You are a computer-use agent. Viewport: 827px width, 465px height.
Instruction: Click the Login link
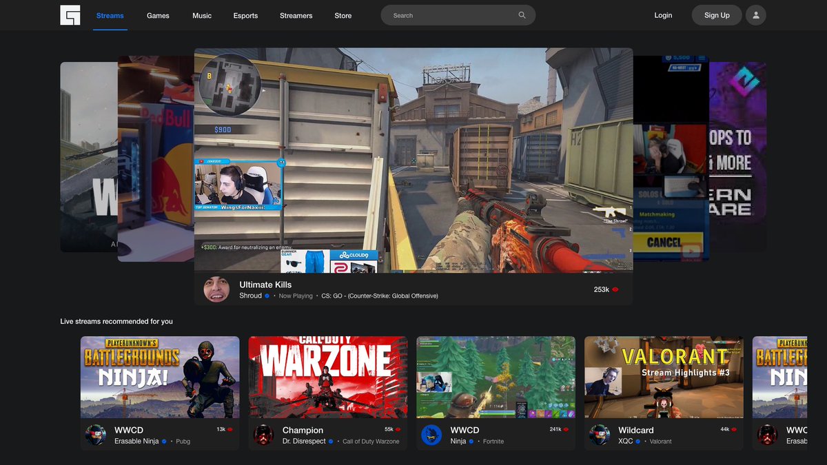click(x=663, y=15)
